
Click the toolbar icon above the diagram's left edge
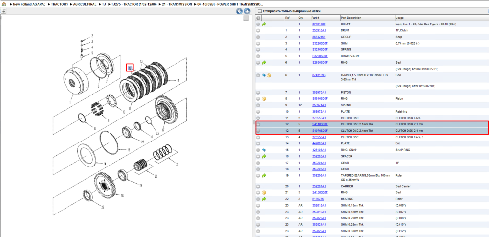click(x=3, y=11)
